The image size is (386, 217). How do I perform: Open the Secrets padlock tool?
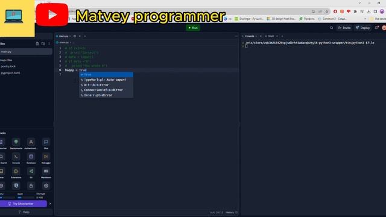pyautogui.click(x=31, y=186)
